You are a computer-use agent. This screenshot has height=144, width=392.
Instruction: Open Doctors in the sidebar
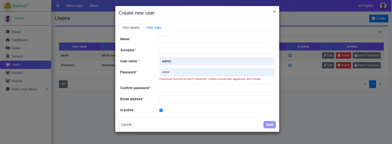click(x=25, y=73)
